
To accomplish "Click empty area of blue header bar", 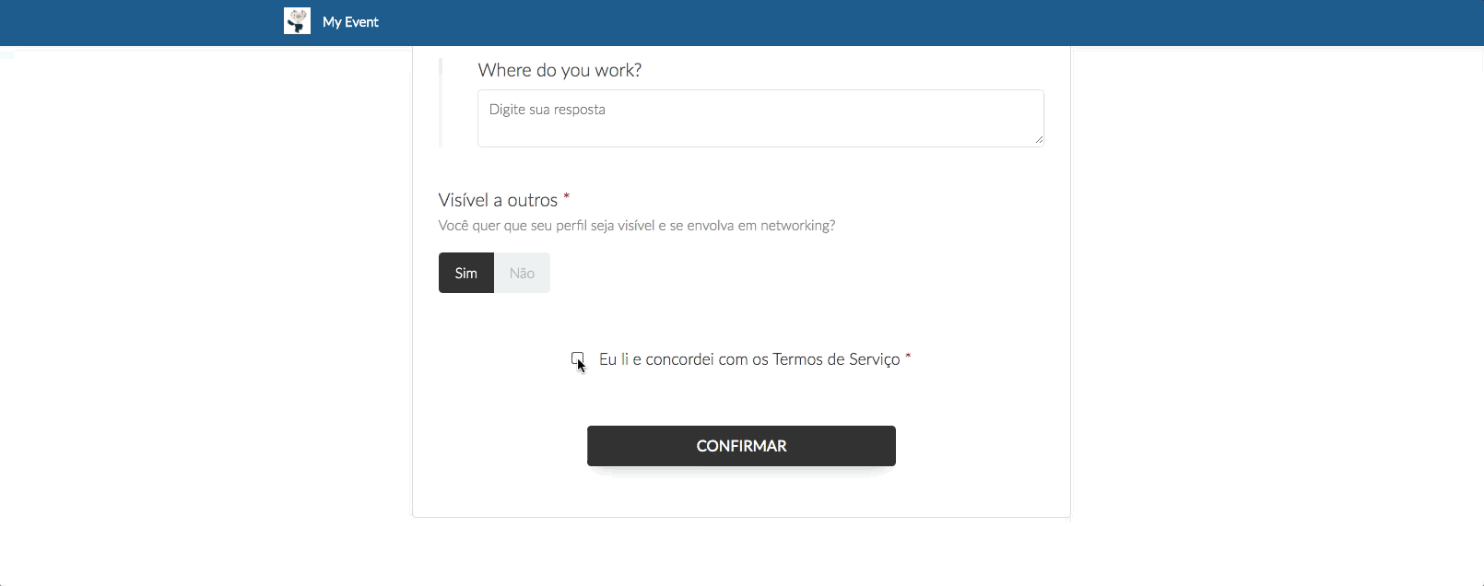I will click(x=922, y=22).
